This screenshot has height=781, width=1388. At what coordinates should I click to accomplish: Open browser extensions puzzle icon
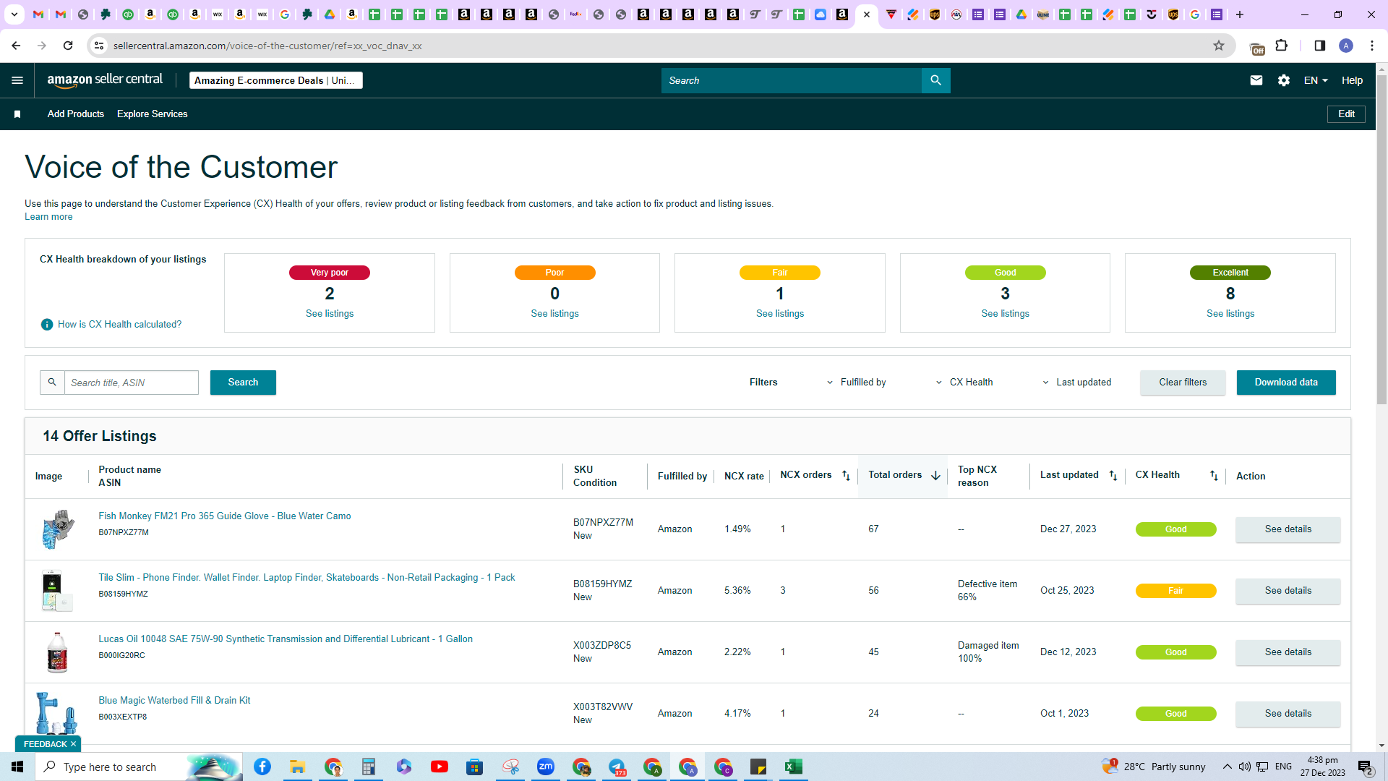1282,46
